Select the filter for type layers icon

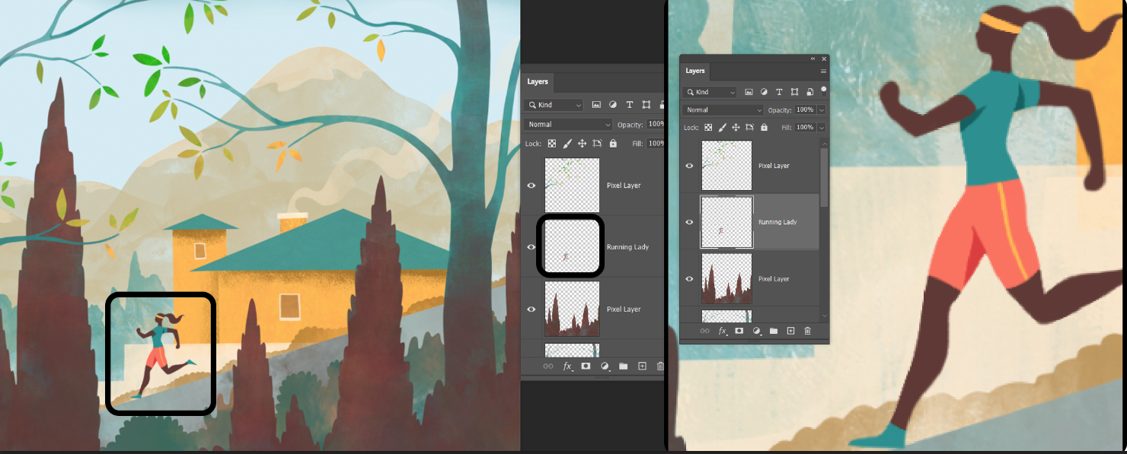click(779, 92)
